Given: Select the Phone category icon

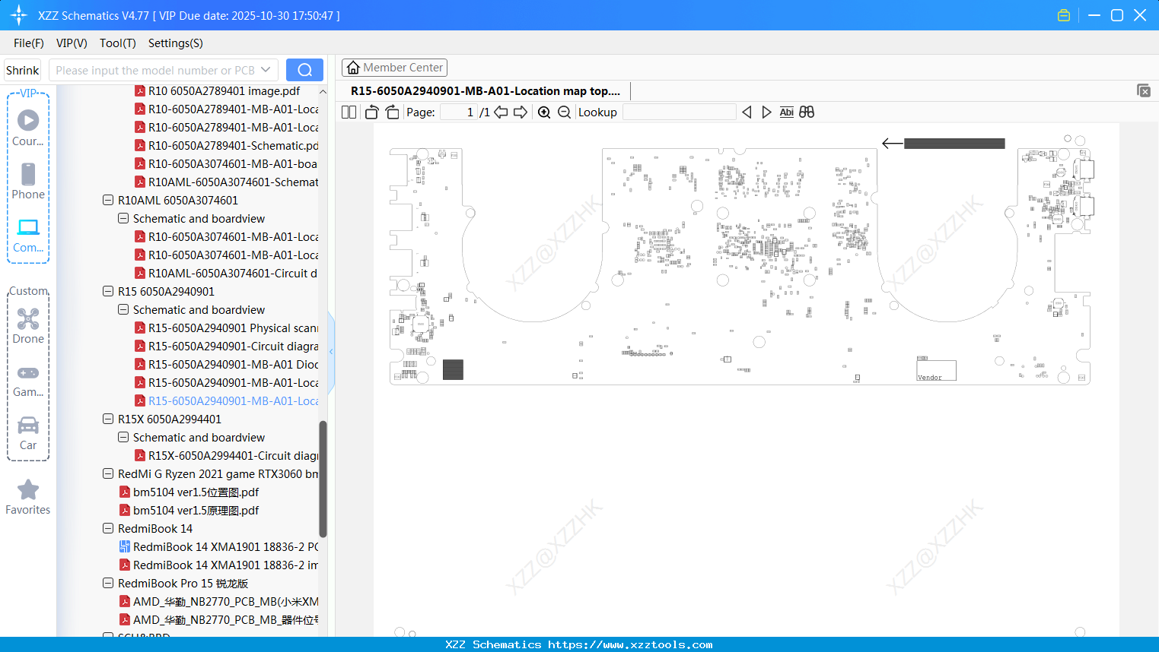Looking at the screenshot, I should [28, 174].
